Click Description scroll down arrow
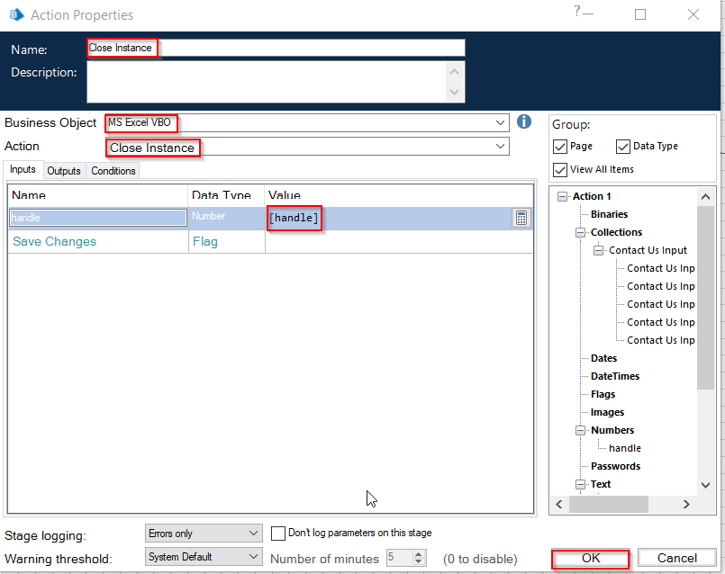The width and height of the screenshot is (725, 574). (x=454, y=92)
